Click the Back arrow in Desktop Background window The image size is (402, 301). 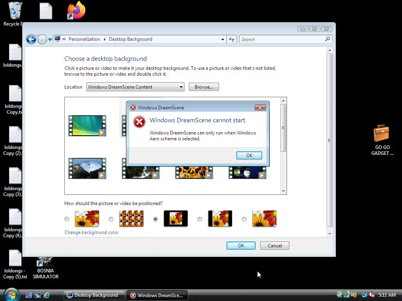(31, 40)
